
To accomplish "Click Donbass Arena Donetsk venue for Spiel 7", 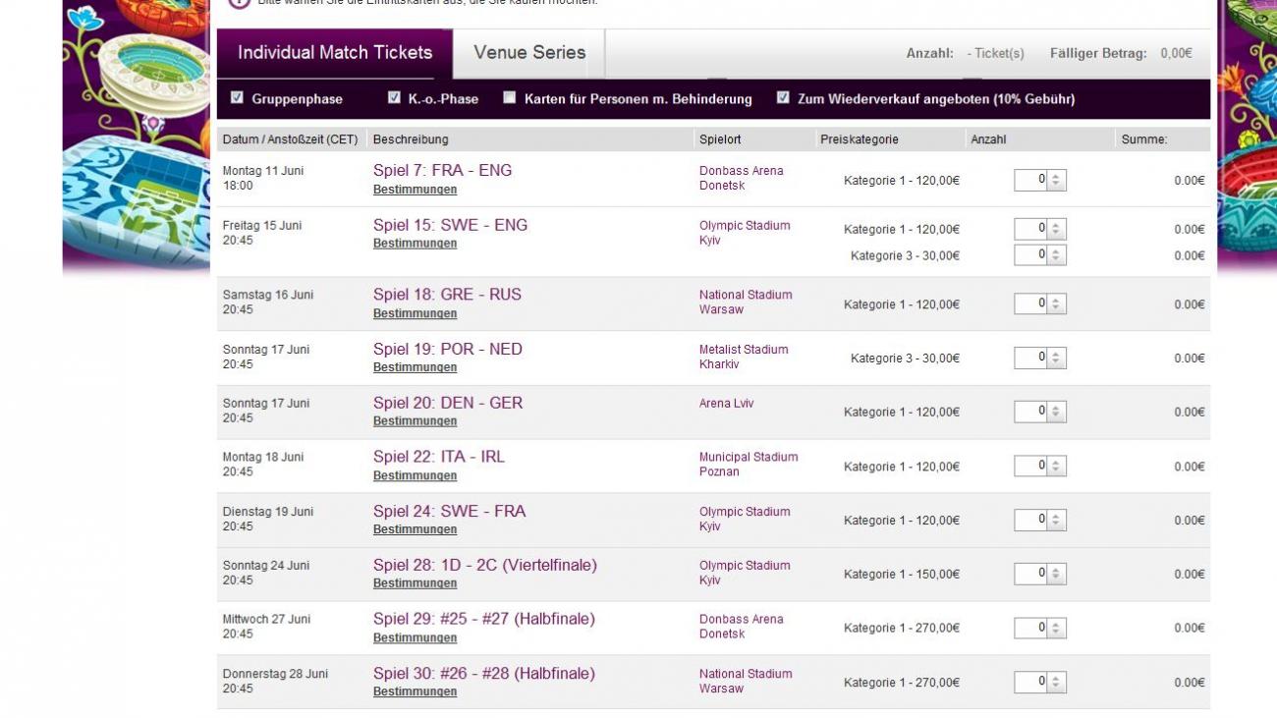I will pos(741,178).
